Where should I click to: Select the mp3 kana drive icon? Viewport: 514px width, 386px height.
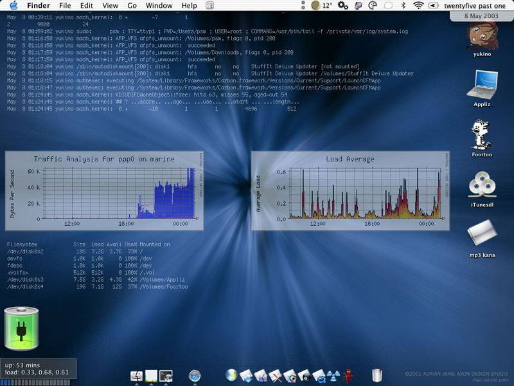[482, 239]
